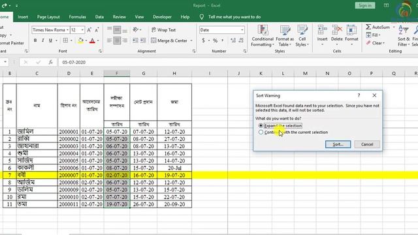Align text left icon

(109, 40)
